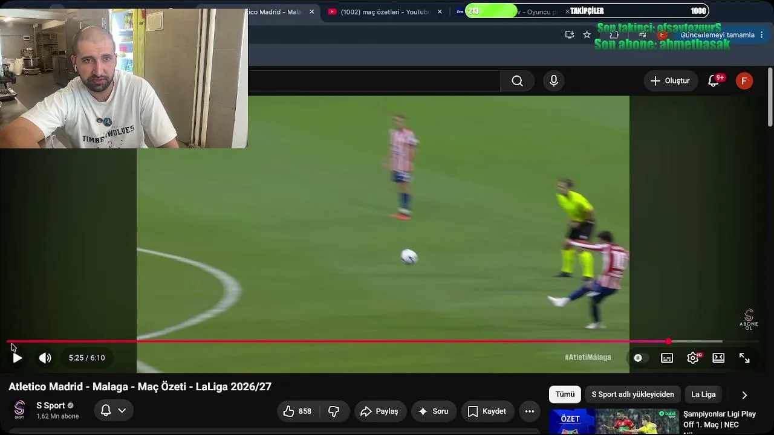Share the video using Paylaş
The height and width of the screenshot is (435, 774).
[380, 411]
